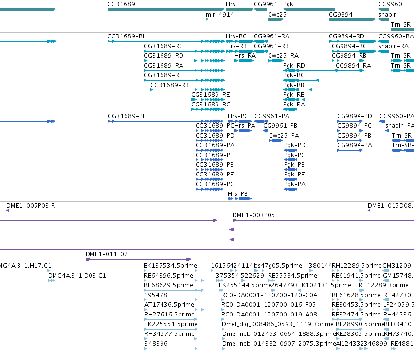Screen dimensions: 414x351
Task: Select EST Dmel_dig_008486_0593_1119.3prime
Action: [223, 329]
